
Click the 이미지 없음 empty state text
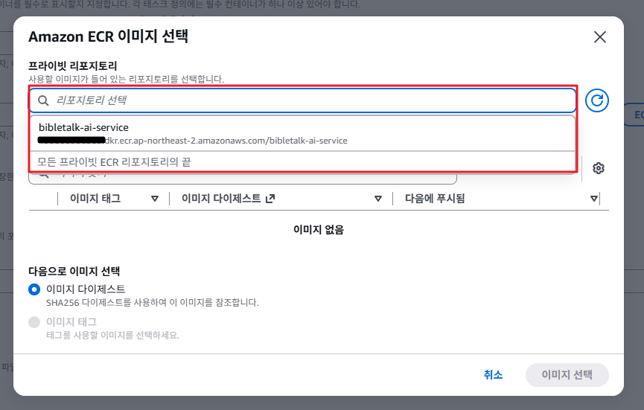coord(319,229)
